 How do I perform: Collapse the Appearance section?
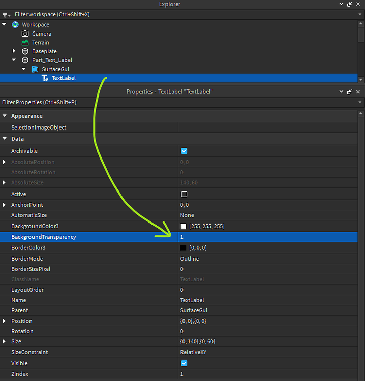tap(5, 116)
